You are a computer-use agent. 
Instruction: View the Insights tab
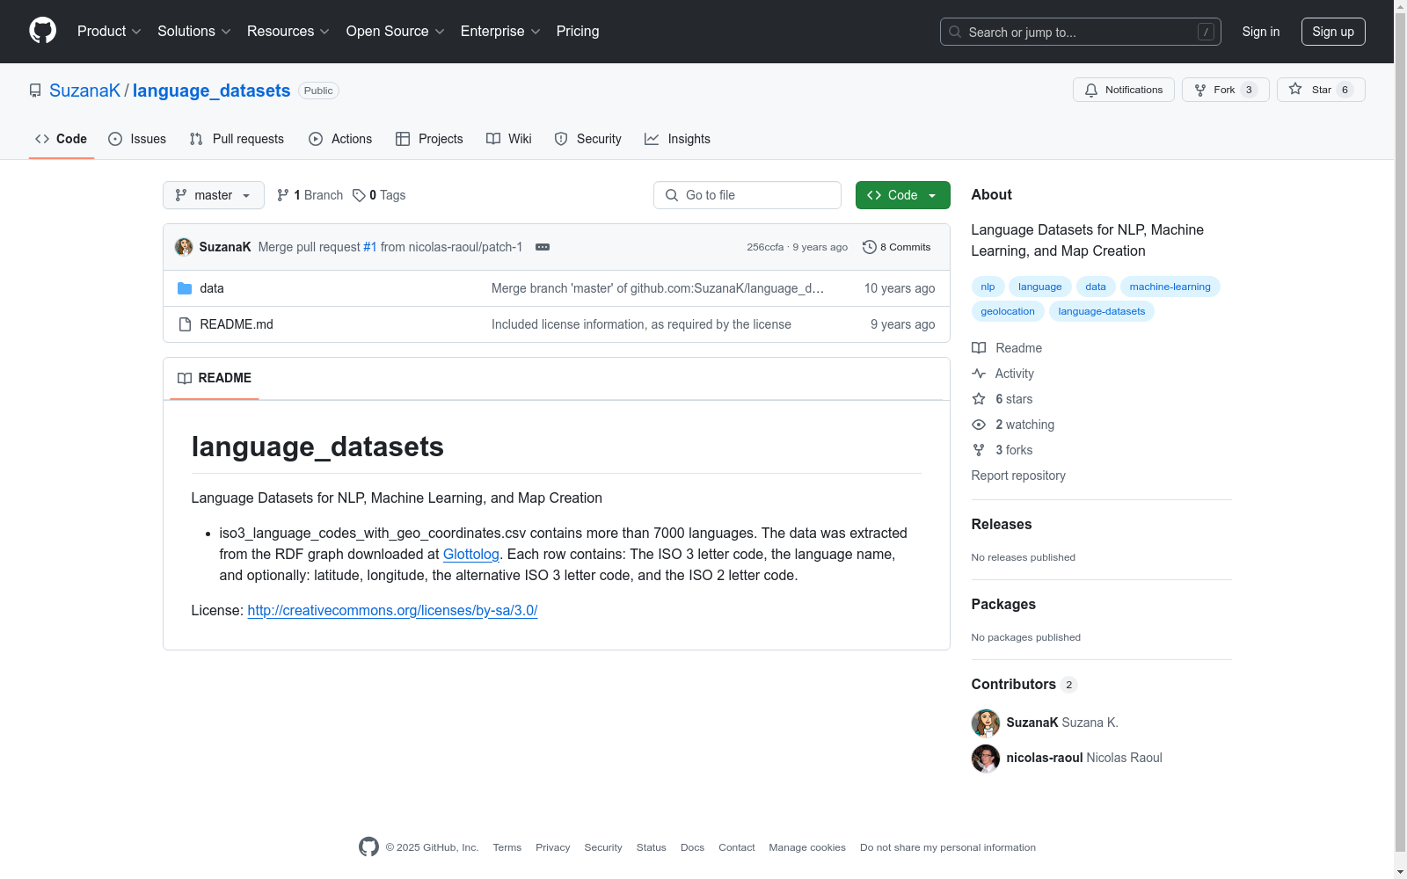677,139
